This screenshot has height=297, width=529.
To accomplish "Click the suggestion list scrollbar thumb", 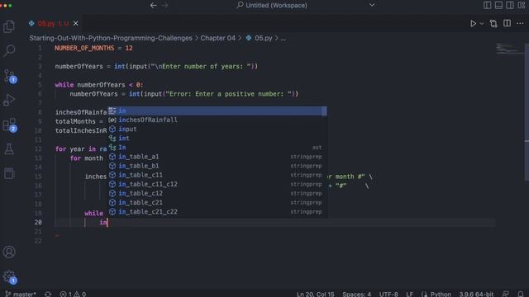I will pyautogui.click(x=324, y=111).
